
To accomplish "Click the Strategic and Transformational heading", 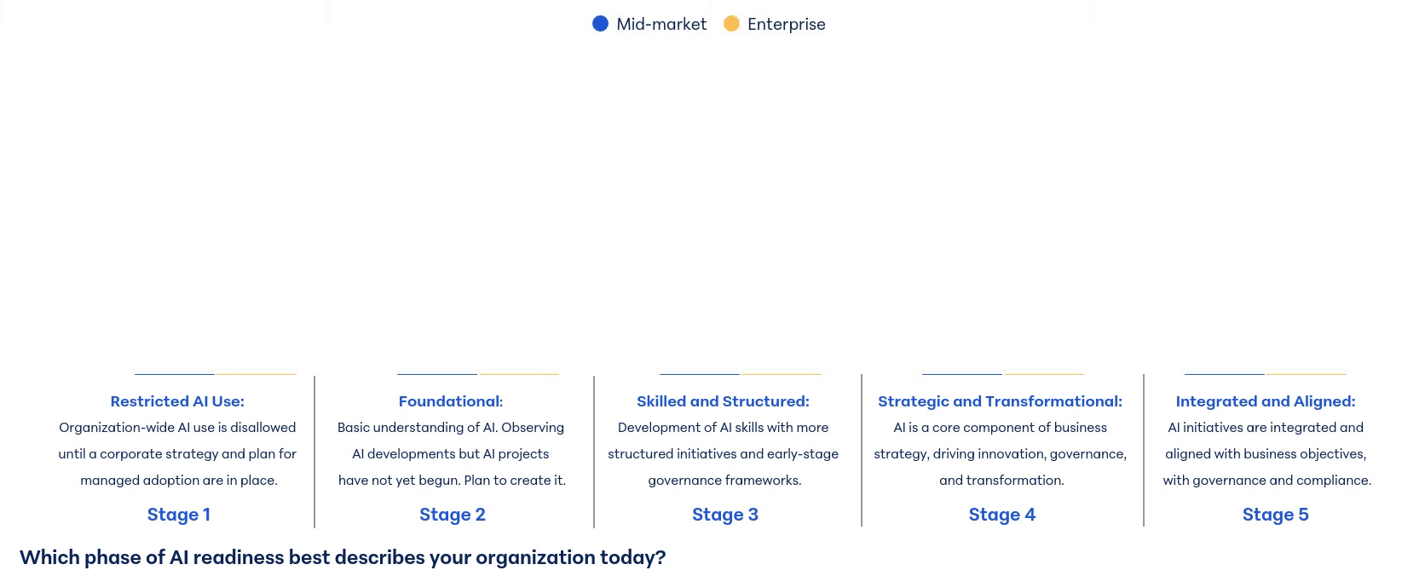I will [x=1000, y=401].
